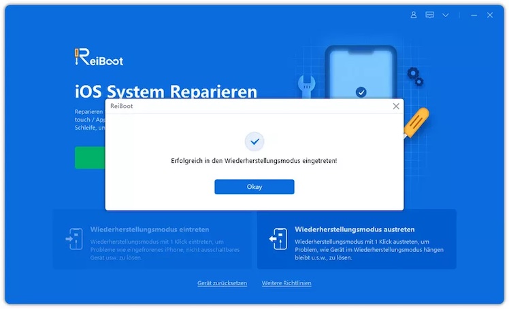Click the orange screwdriver illustration
509x309 pixels.
click(416, 123)
